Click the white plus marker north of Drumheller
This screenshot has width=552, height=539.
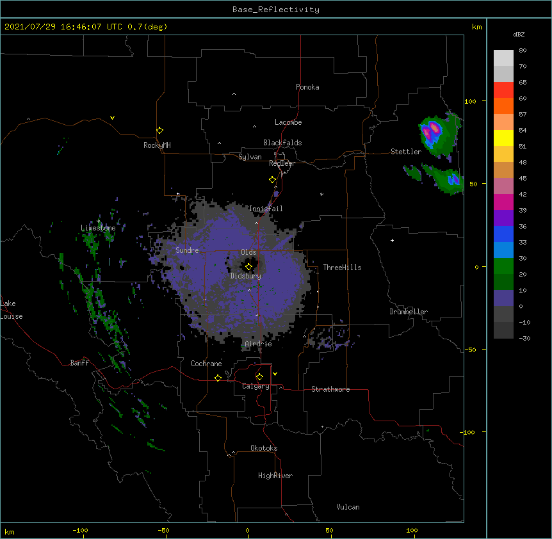(392, 240)
